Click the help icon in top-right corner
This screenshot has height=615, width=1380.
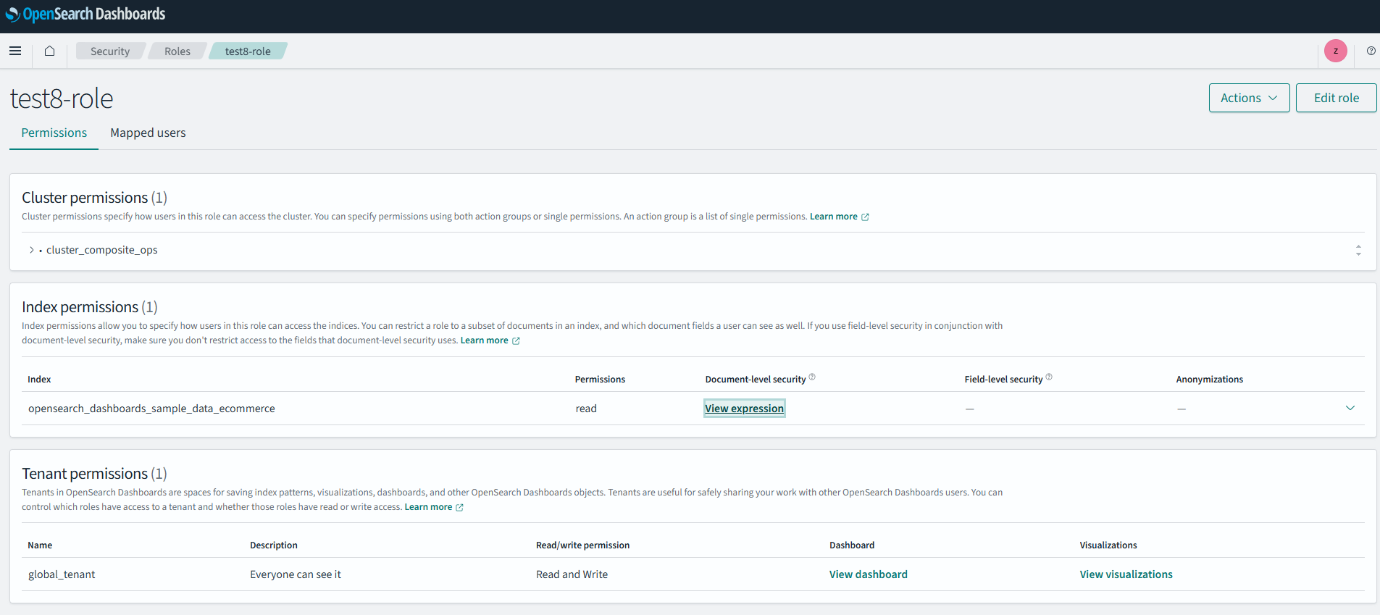point(1371,51)
